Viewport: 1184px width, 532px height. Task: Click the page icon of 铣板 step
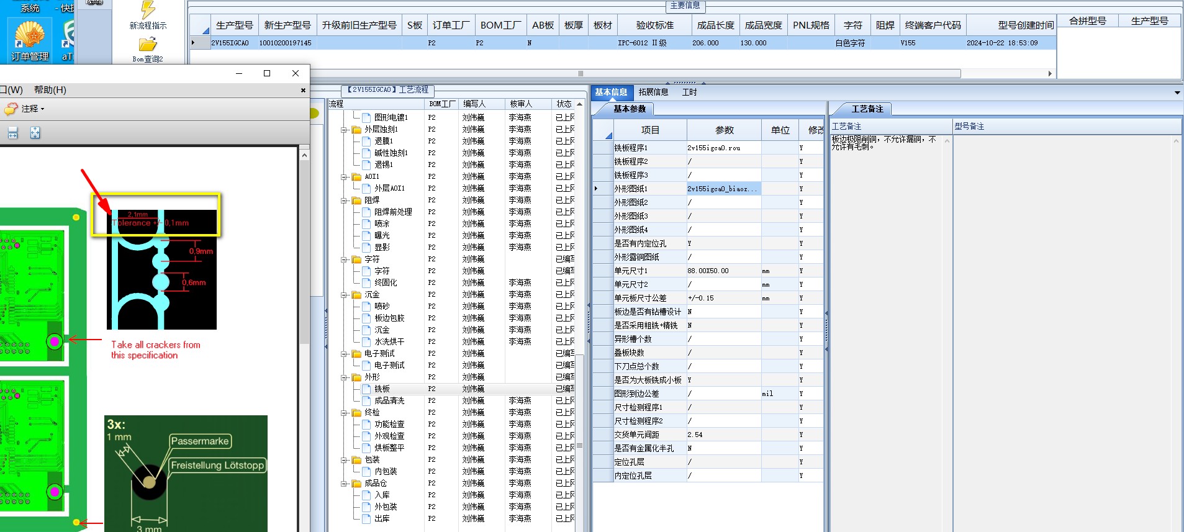tap(366, 389)
